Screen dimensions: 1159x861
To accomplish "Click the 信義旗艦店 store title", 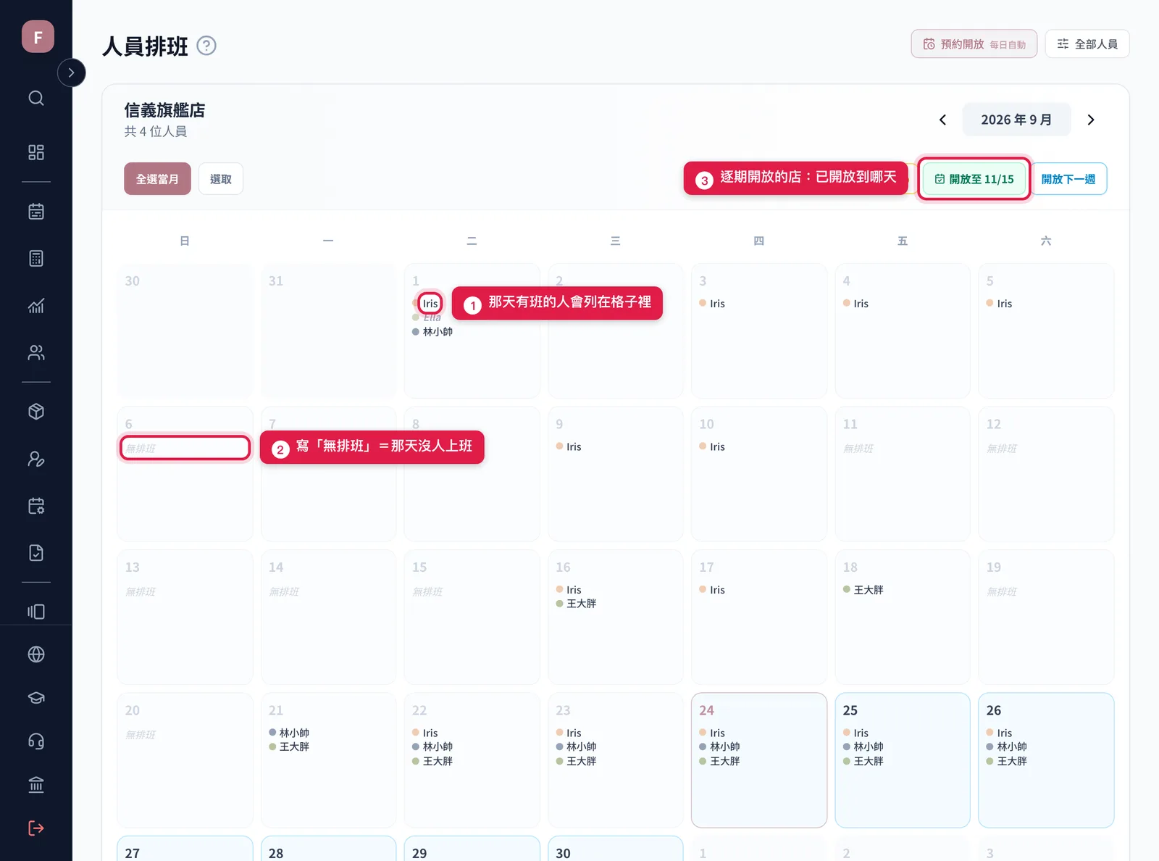I will [164, 110].
